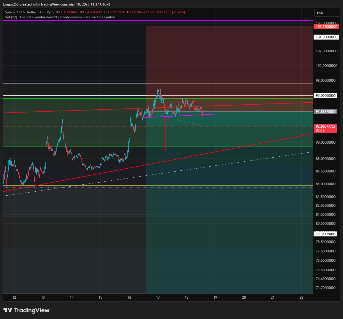Select the 105.52000000 red price label
343x319 pixels.
[326, 27]
